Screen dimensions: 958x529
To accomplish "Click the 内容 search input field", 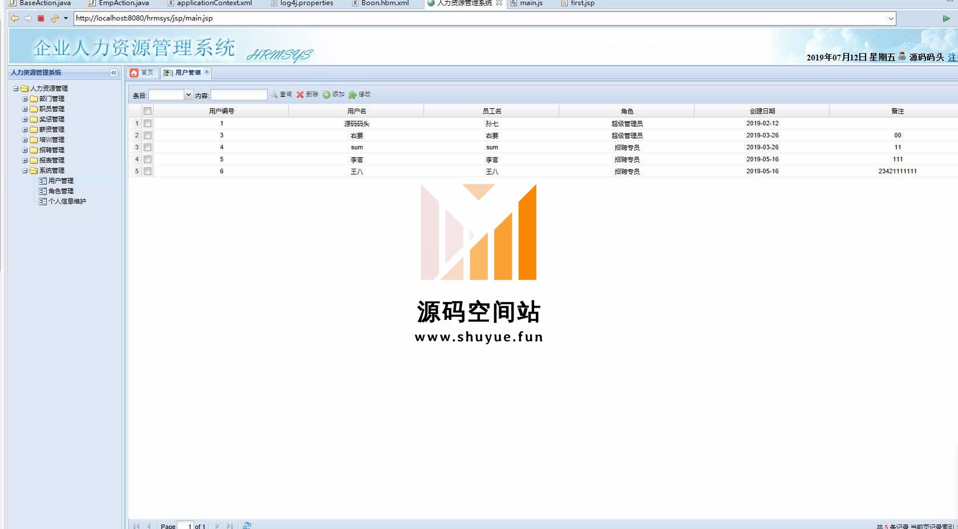I will (x=239, y=95).
